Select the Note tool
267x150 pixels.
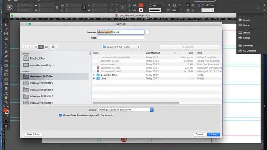pos(6,89)
